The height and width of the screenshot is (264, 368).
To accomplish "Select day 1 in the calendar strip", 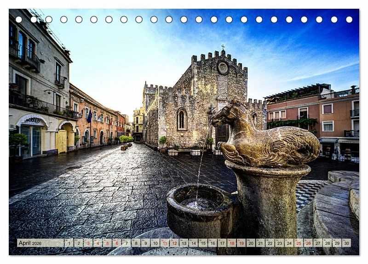I will pos(69,243).
